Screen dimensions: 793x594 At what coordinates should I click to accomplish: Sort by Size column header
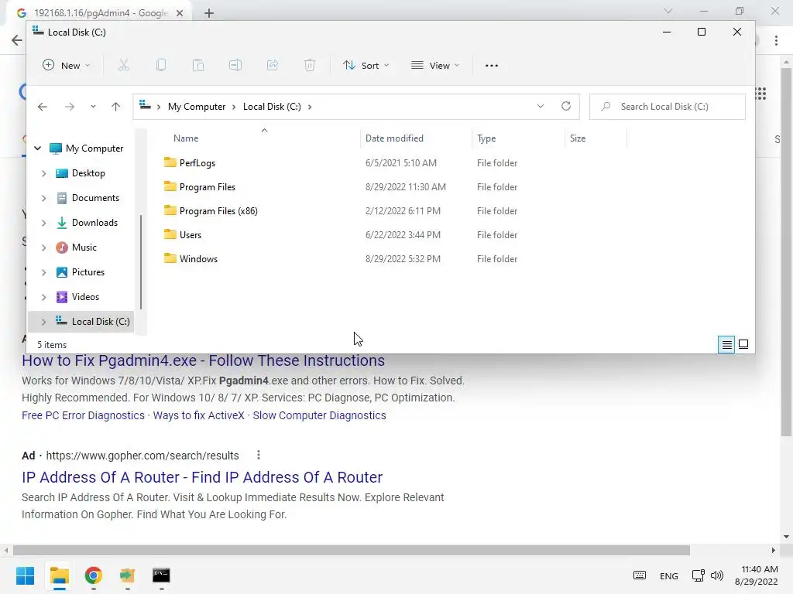coord(578,138)
